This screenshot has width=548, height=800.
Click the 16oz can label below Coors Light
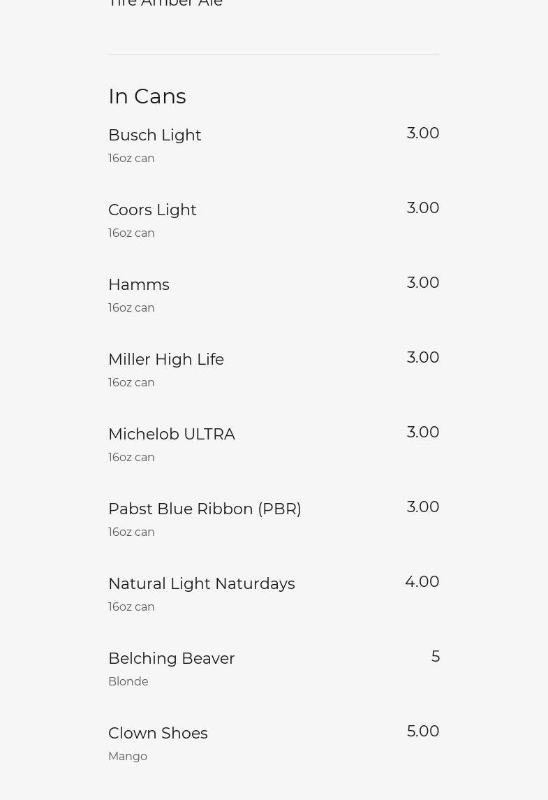click(131, 233)
